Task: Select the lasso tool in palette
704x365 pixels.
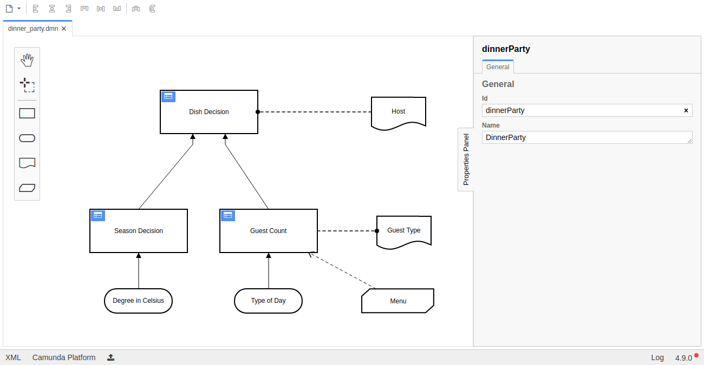Action: coord(27,85)
